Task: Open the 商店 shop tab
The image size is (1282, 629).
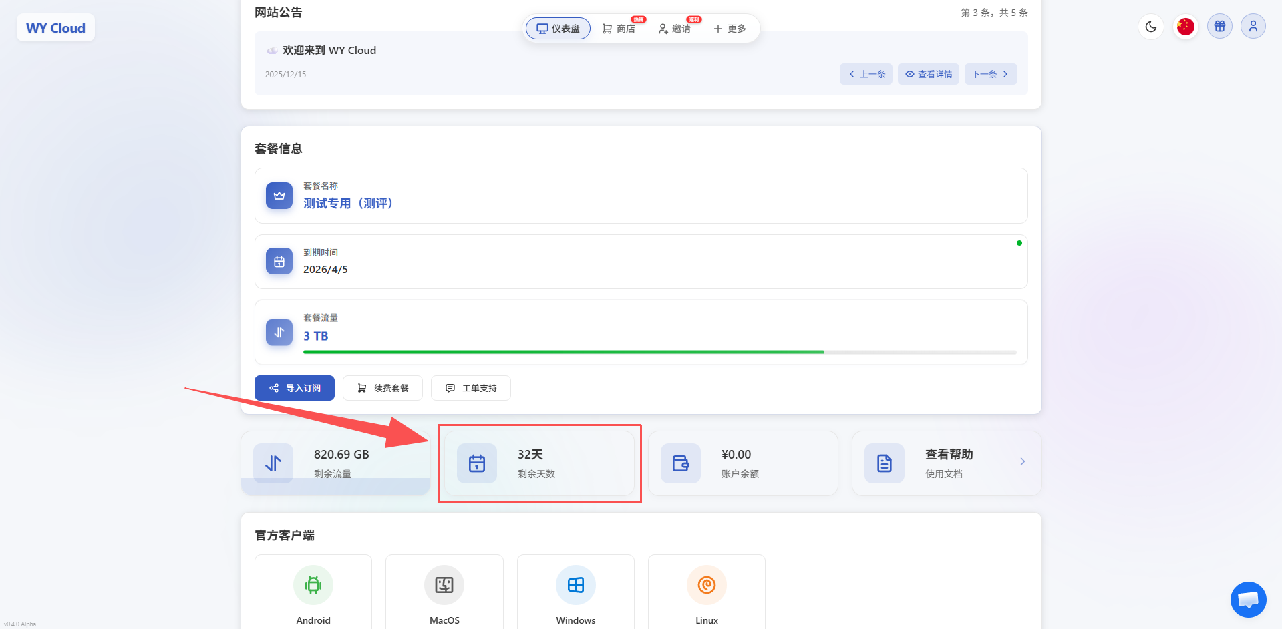Action: click(x=619, y=29)
